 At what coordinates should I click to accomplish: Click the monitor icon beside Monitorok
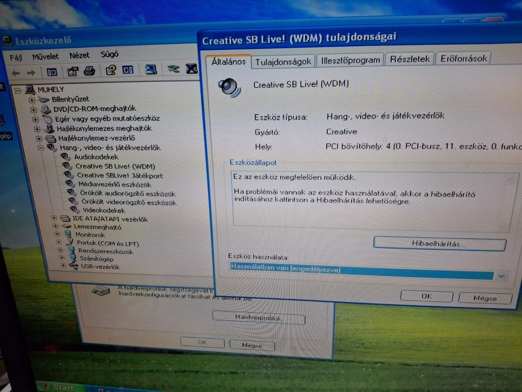point(68,234)
